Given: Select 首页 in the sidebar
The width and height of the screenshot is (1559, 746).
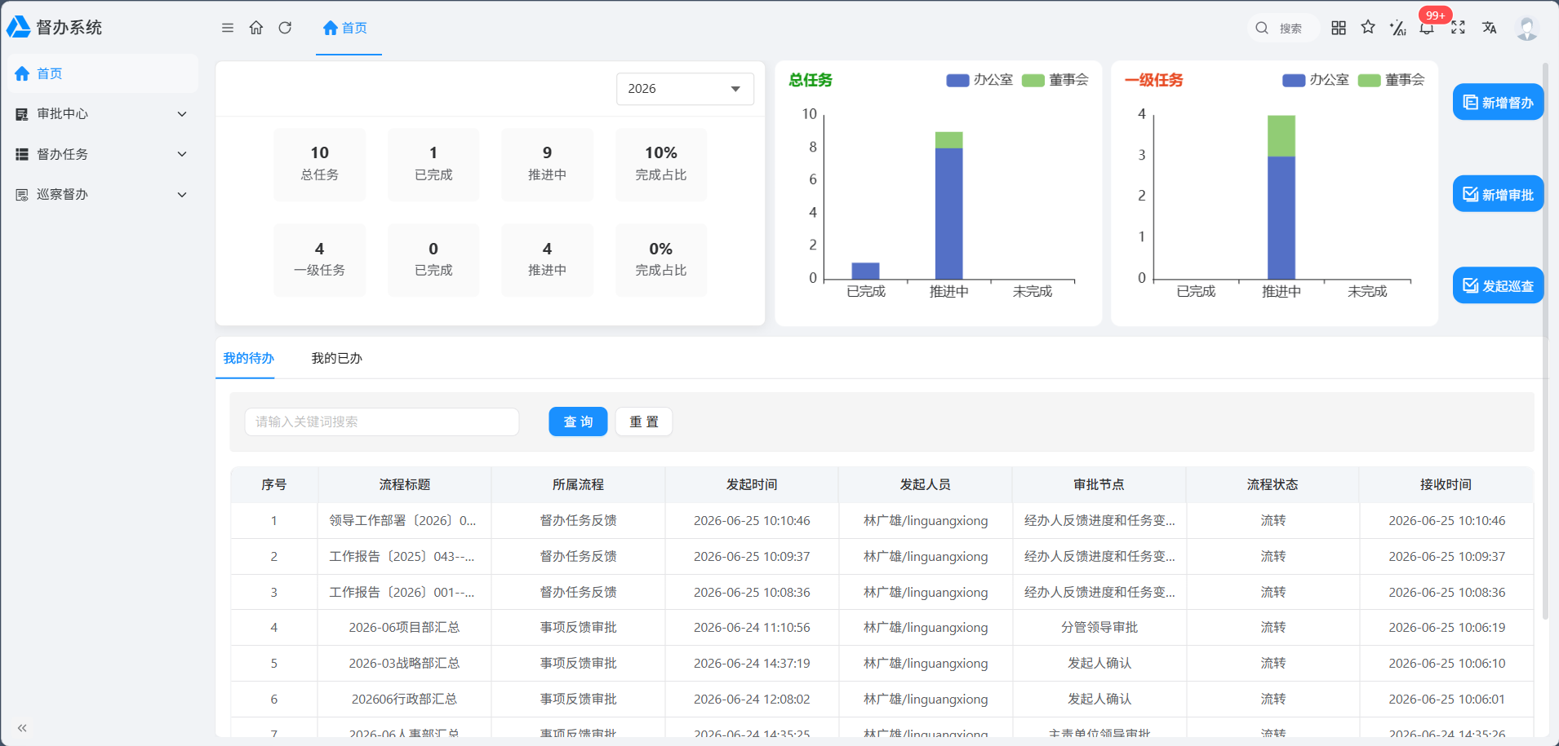Looking at the screenshot, I should coord(100,73).
